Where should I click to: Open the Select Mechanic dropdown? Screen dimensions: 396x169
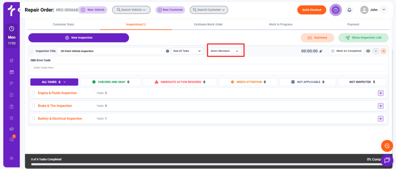[225, 51]
